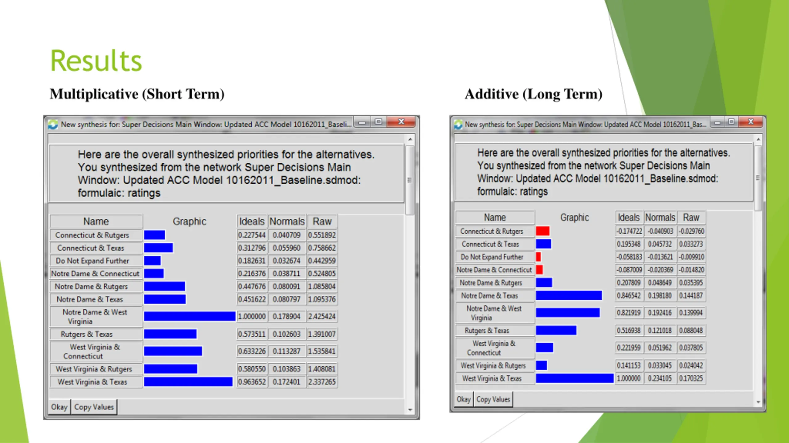Click the left window vertical scrollbar thumb

pyautogui.click(x=410, y=180)
